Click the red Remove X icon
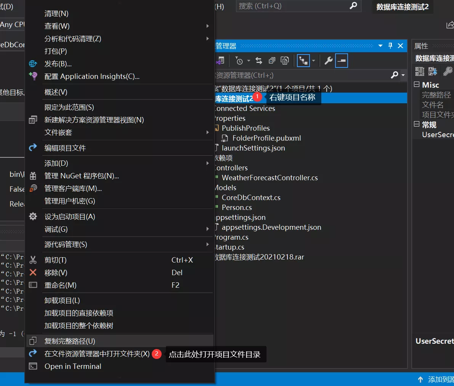This screenshot has width=454, height=386. [x=33, y=272]
